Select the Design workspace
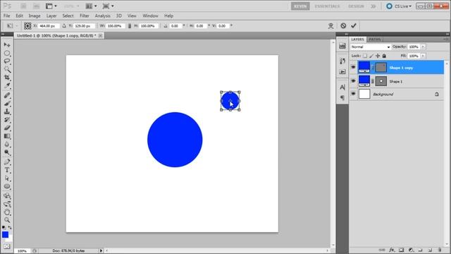The image size is (451, 254). click(356, 6)
